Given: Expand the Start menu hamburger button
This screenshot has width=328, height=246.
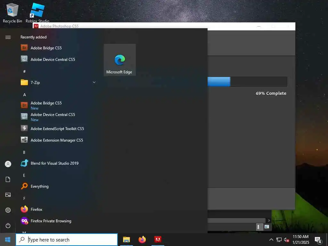Looking at the screenshot, I should click(8, 37).
